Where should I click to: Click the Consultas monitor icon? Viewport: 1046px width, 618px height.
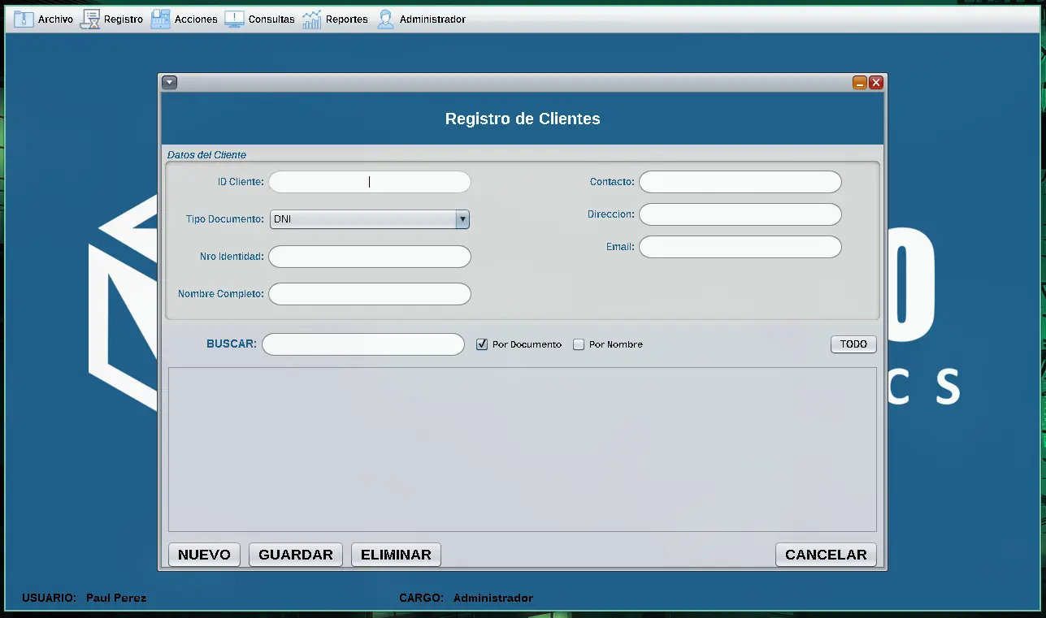point(234,19)
